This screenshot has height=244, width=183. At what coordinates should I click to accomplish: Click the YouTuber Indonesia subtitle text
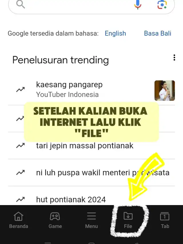point(67,95)
